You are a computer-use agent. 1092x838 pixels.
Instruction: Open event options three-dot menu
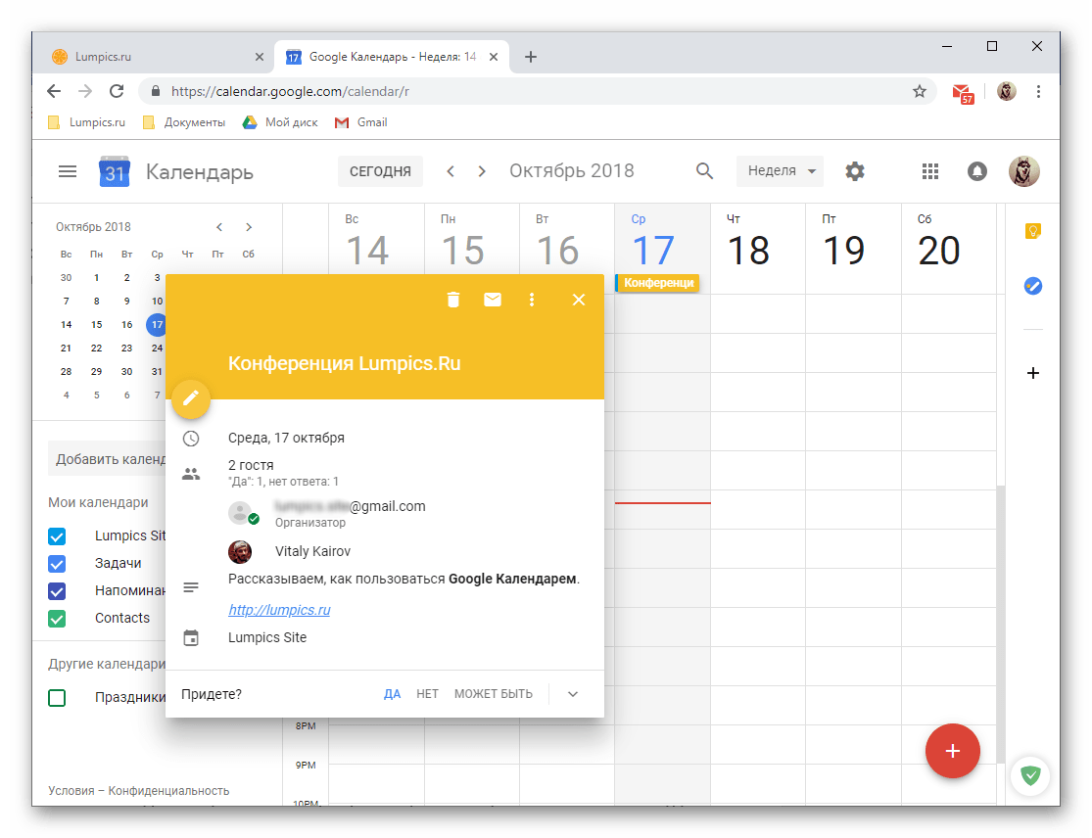tap(532, 300)
